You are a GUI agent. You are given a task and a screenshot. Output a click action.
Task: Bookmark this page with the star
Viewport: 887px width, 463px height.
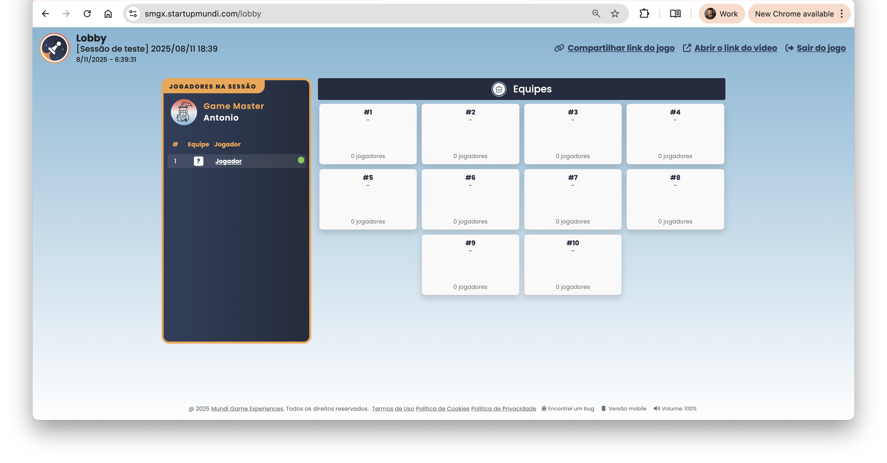(x=615, y=14)
